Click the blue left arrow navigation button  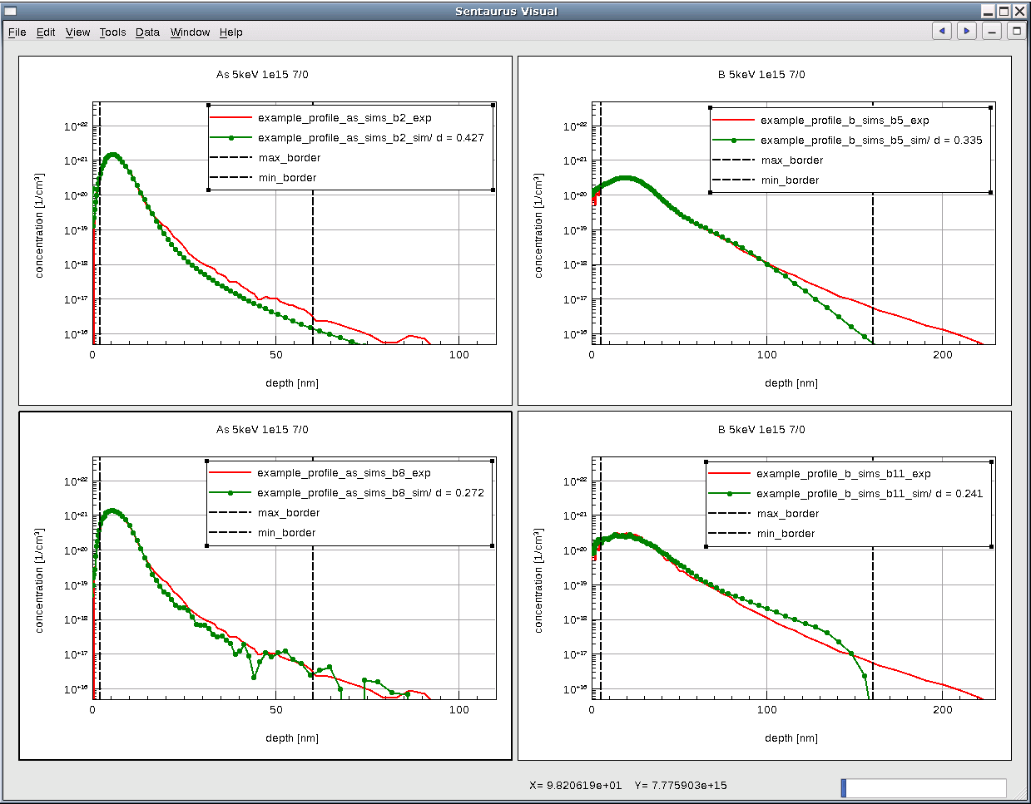pos(942,32)
